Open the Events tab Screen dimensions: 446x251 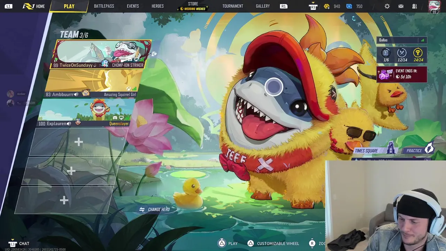pos(133,6)
